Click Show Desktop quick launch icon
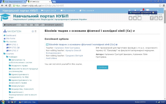Screen dimensions: 166x104 [9, 102]
